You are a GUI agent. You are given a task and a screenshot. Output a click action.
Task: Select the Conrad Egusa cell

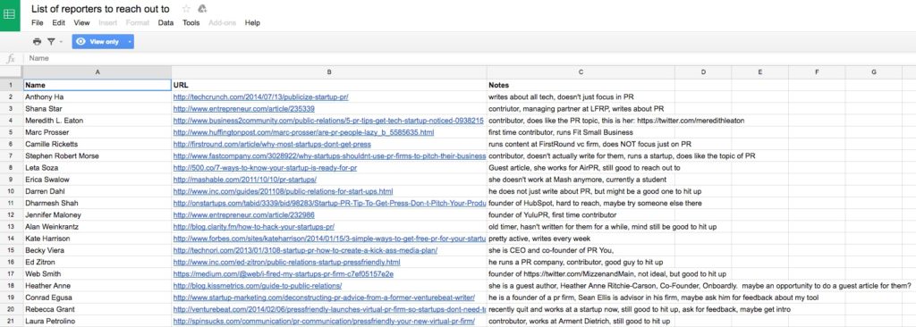tap(97, 298)
